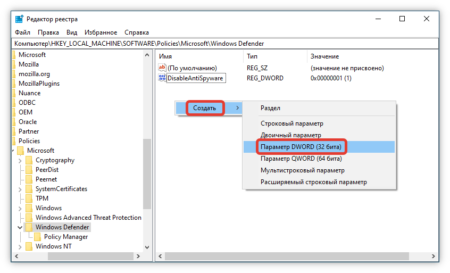Open the Избранное menu

tap(101, 32)
